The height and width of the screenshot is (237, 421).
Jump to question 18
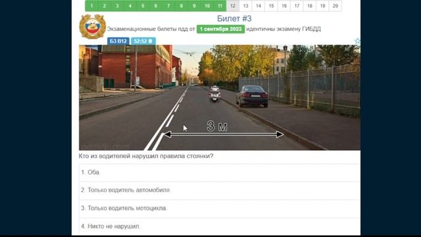[x=310, y=6]
